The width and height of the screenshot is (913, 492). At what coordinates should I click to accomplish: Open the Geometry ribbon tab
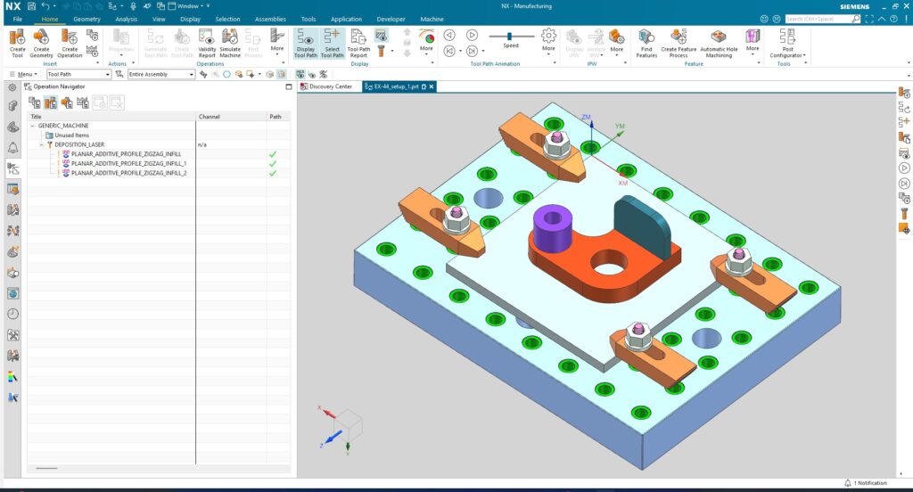pyautogui.click(x=86, y=19)
